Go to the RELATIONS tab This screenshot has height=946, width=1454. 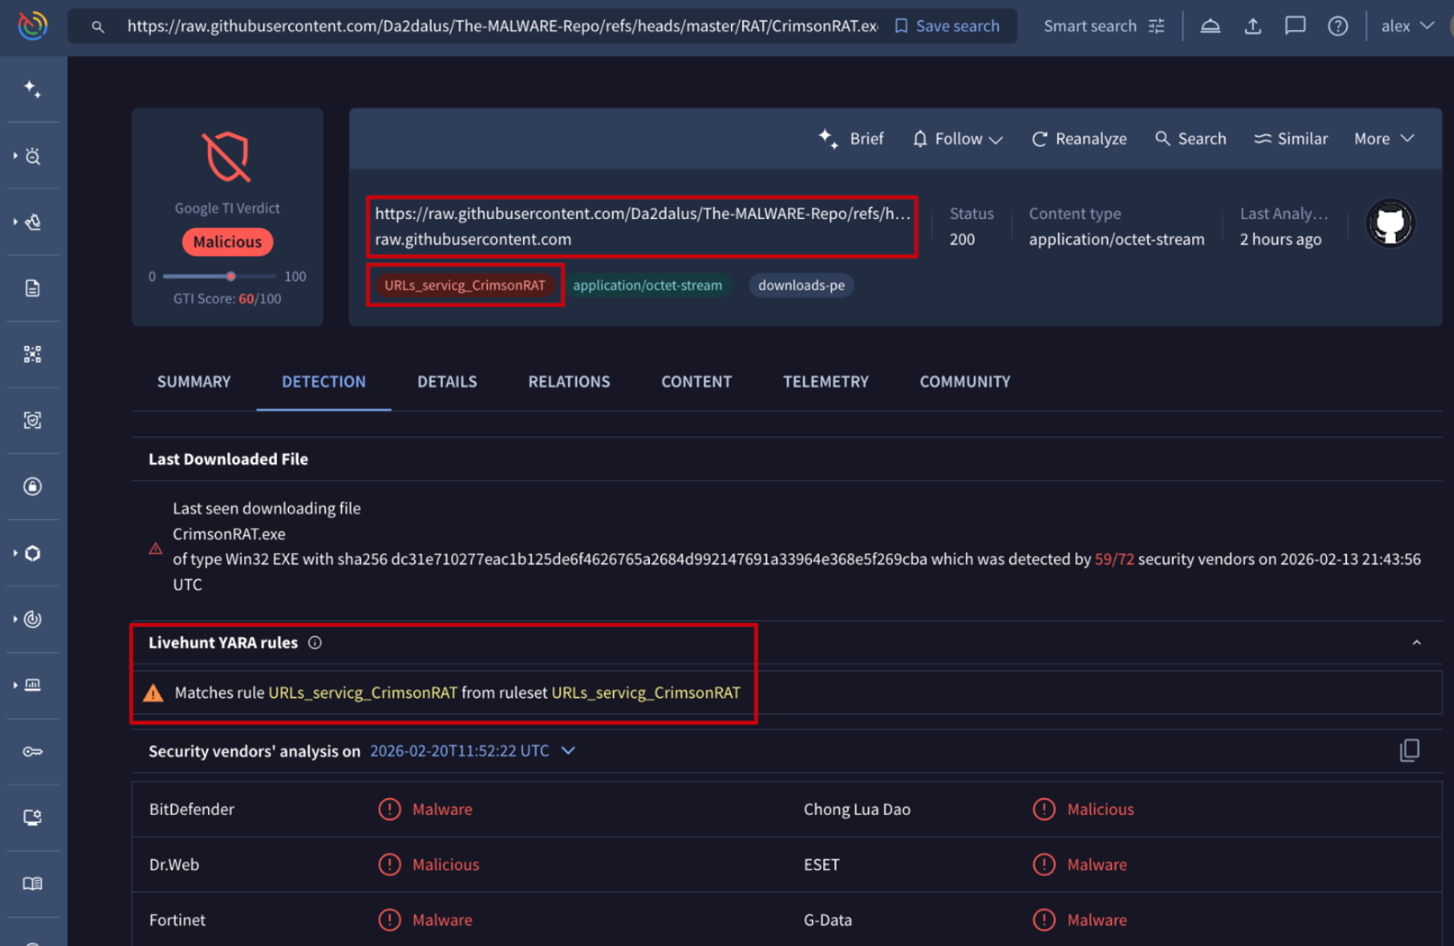pyautogui.click(x=569, y=382)
